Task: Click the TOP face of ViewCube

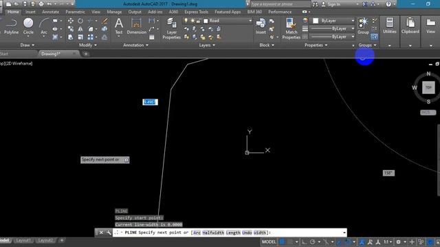Action: click(428, 88)
